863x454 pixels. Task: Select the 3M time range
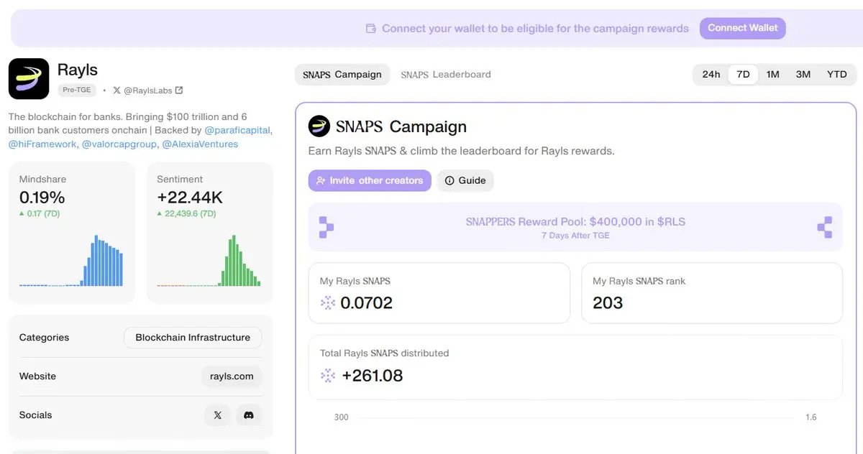click(x=803, y=75)
